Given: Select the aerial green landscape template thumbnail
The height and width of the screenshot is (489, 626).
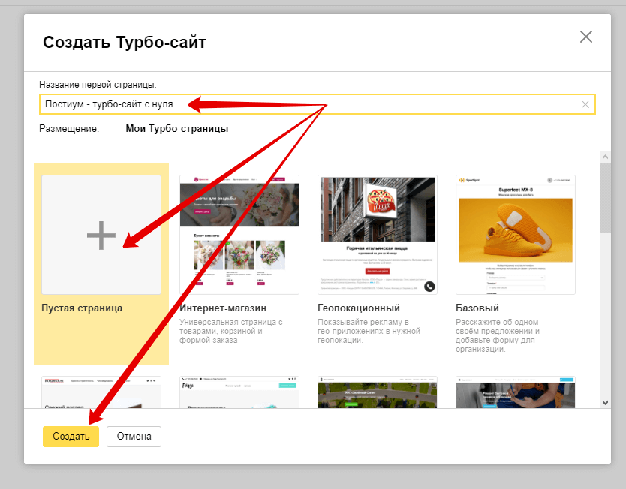Looking at the screenshot, I should pyautogui.click(x=377, y=391).
